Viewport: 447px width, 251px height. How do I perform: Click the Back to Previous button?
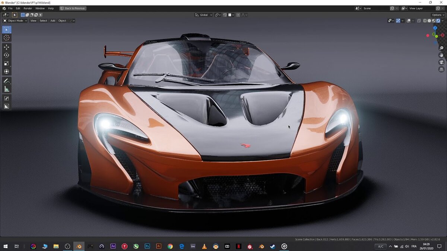(x=73, y=8)
